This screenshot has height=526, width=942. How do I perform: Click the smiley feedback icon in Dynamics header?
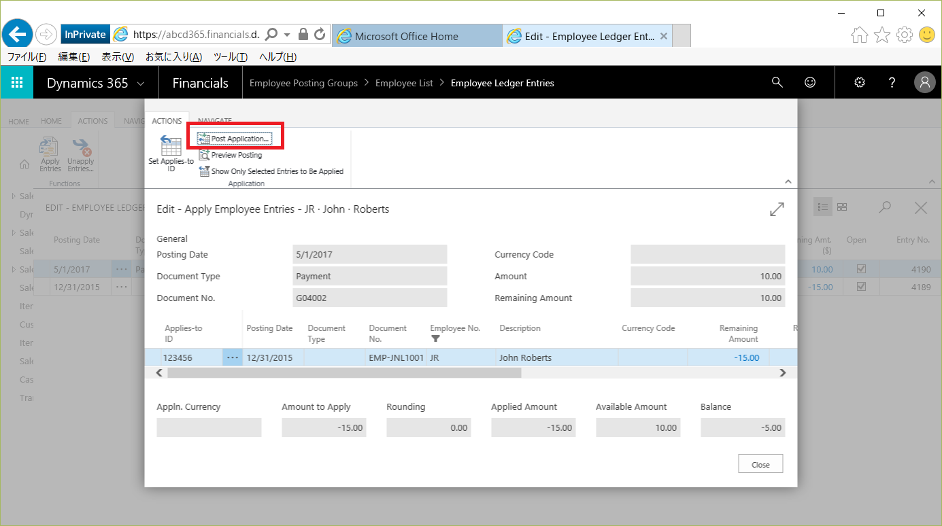[x=810, y=83]
